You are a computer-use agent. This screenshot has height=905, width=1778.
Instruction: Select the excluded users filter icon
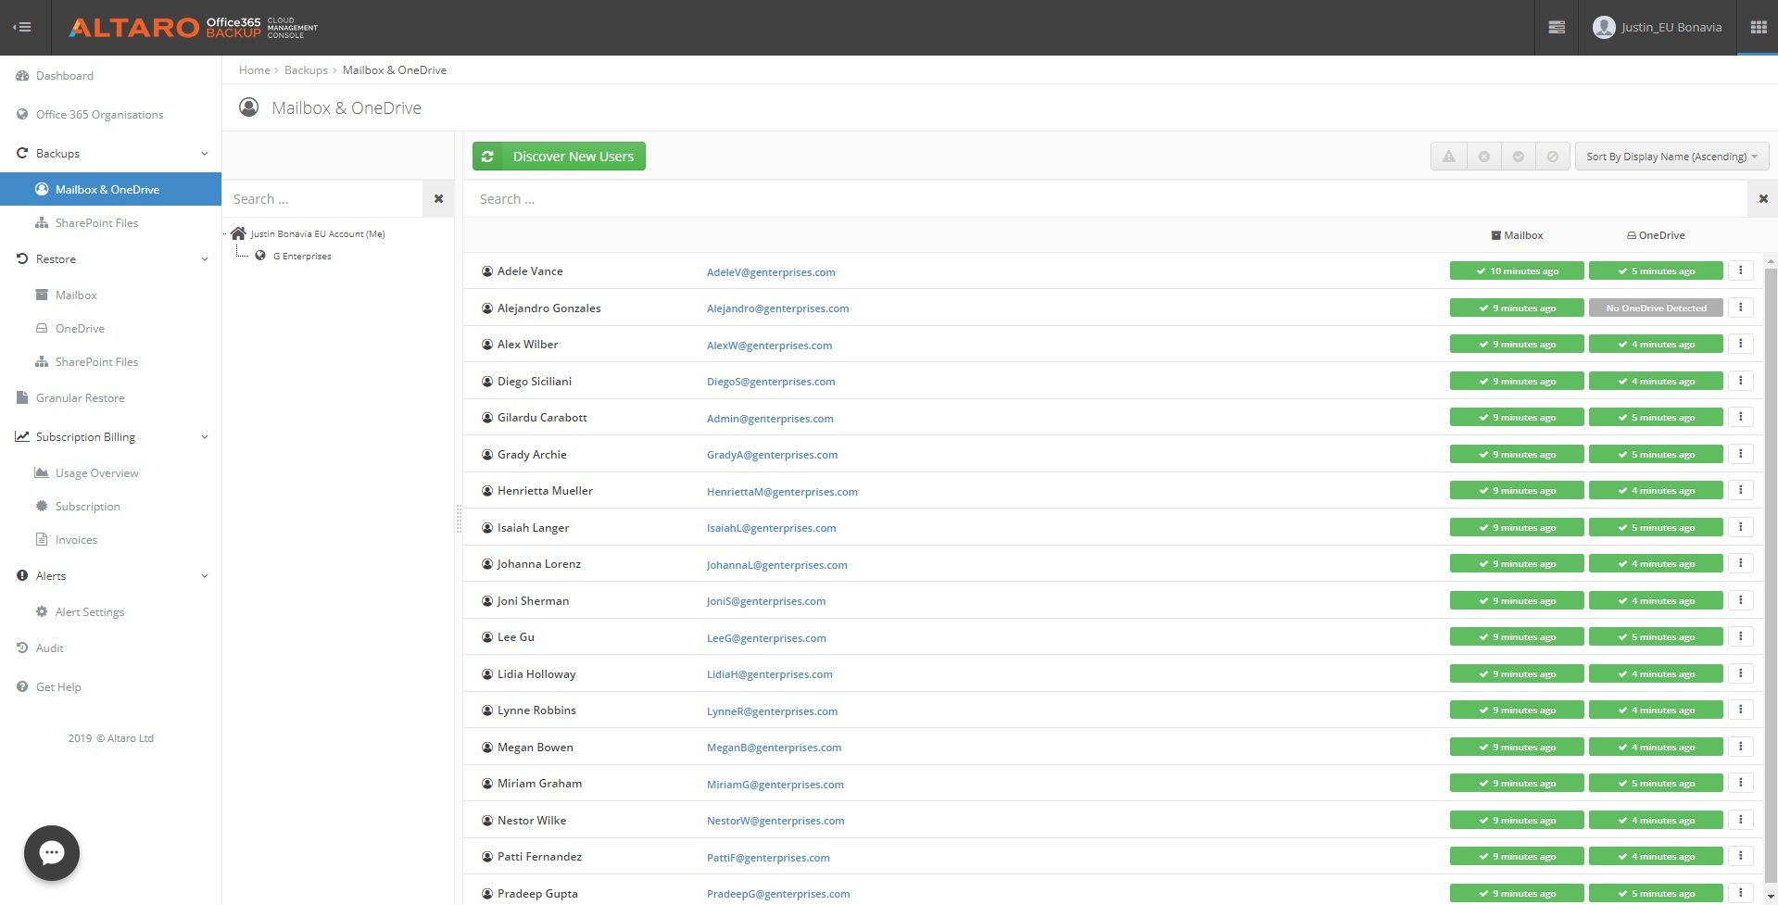click(x=1554, y=156)
